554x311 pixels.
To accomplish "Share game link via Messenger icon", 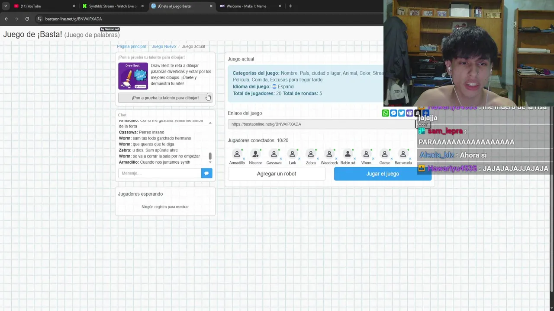I will 393,113.
